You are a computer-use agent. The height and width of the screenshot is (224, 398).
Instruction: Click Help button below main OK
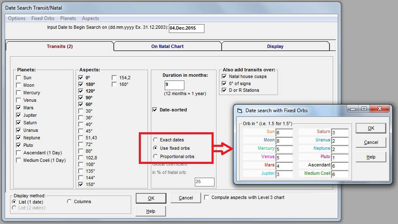click(x=151, y=211)
